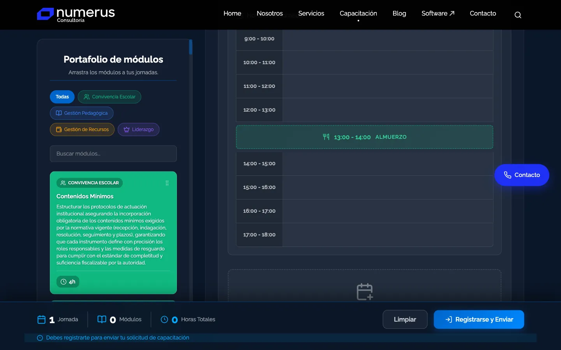561x350 pixels.
Task: Click the phone icon in the Contacto bubble
Action: [x=508, y=175]
